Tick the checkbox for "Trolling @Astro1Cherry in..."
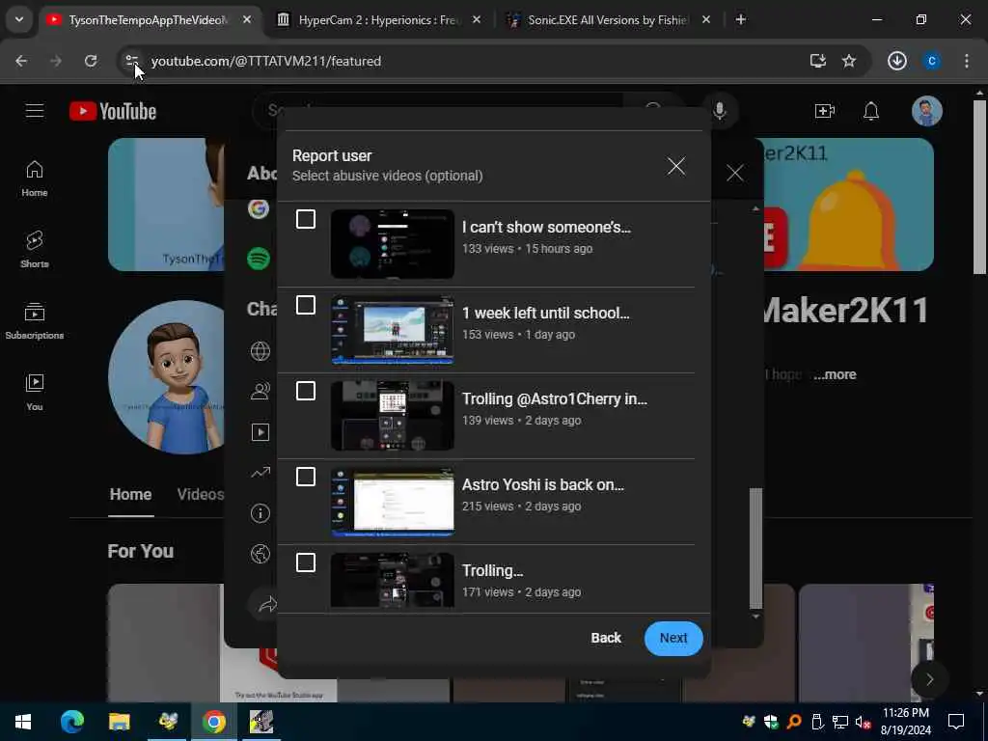The height and width of the screenshot is (741, 988). point(306,391)
